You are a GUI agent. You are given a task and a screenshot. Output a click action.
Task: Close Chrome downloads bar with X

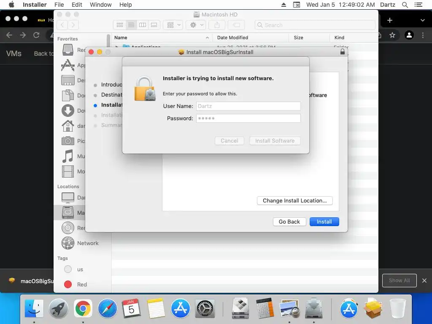[x=424, y=281]
